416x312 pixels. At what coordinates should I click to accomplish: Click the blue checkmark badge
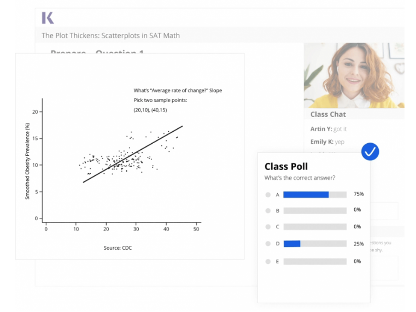pyautogui.click(x=370, y=151)
